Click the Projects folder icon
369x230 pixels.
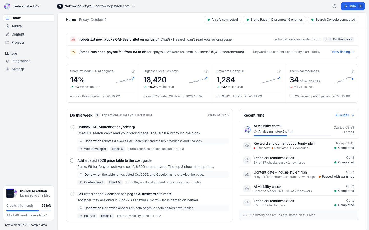pos(7,42)
